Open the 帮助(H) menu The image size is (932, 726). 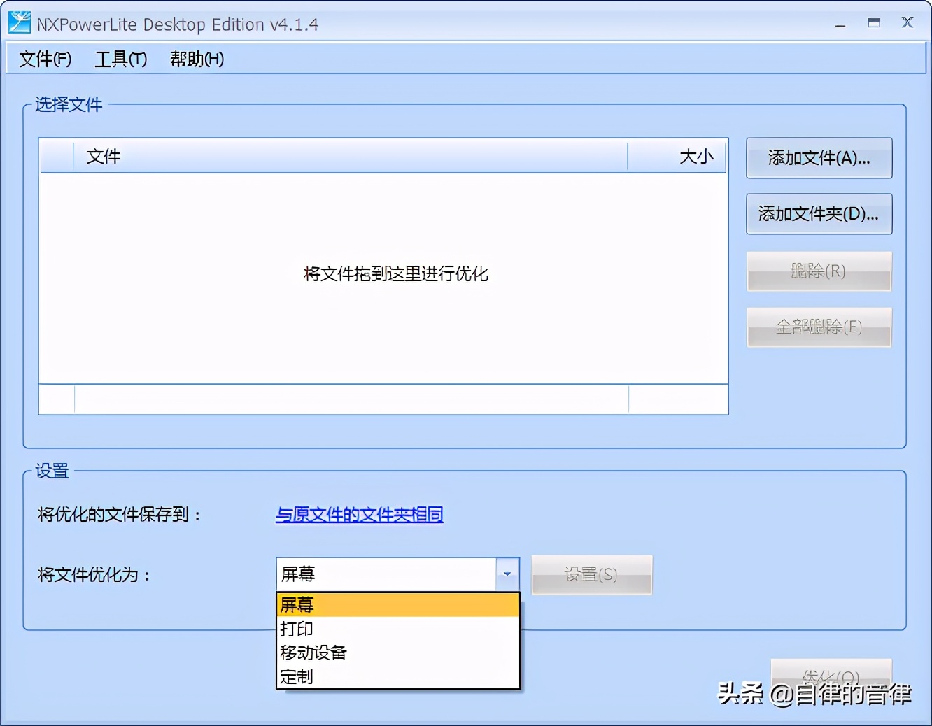(x=197, y=59)
